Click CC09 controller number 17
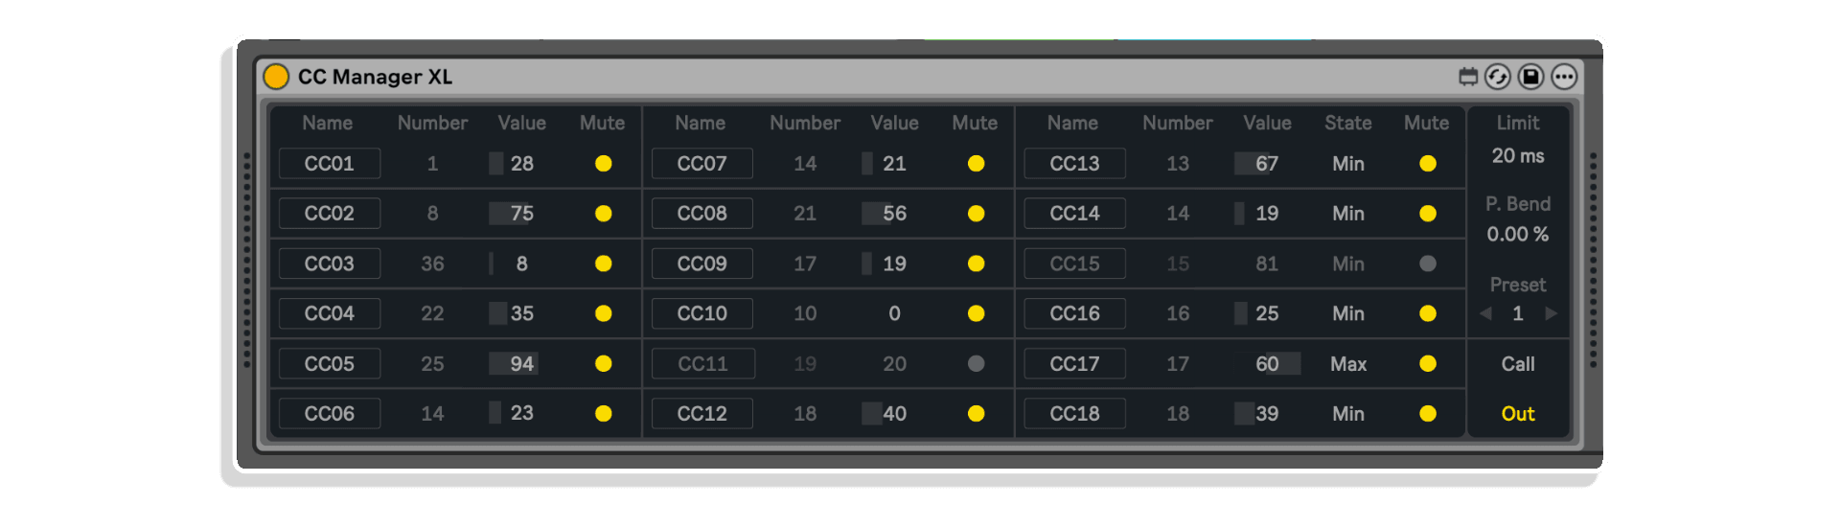The width and height of the screenshot is (1840, 528). click(805, 264)
